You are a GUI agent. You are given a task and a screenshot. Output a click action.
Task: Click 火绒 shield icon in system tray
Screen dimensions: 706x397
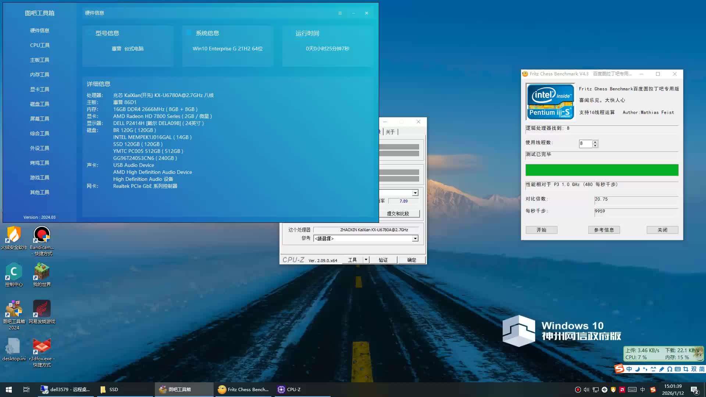point(613,390)
